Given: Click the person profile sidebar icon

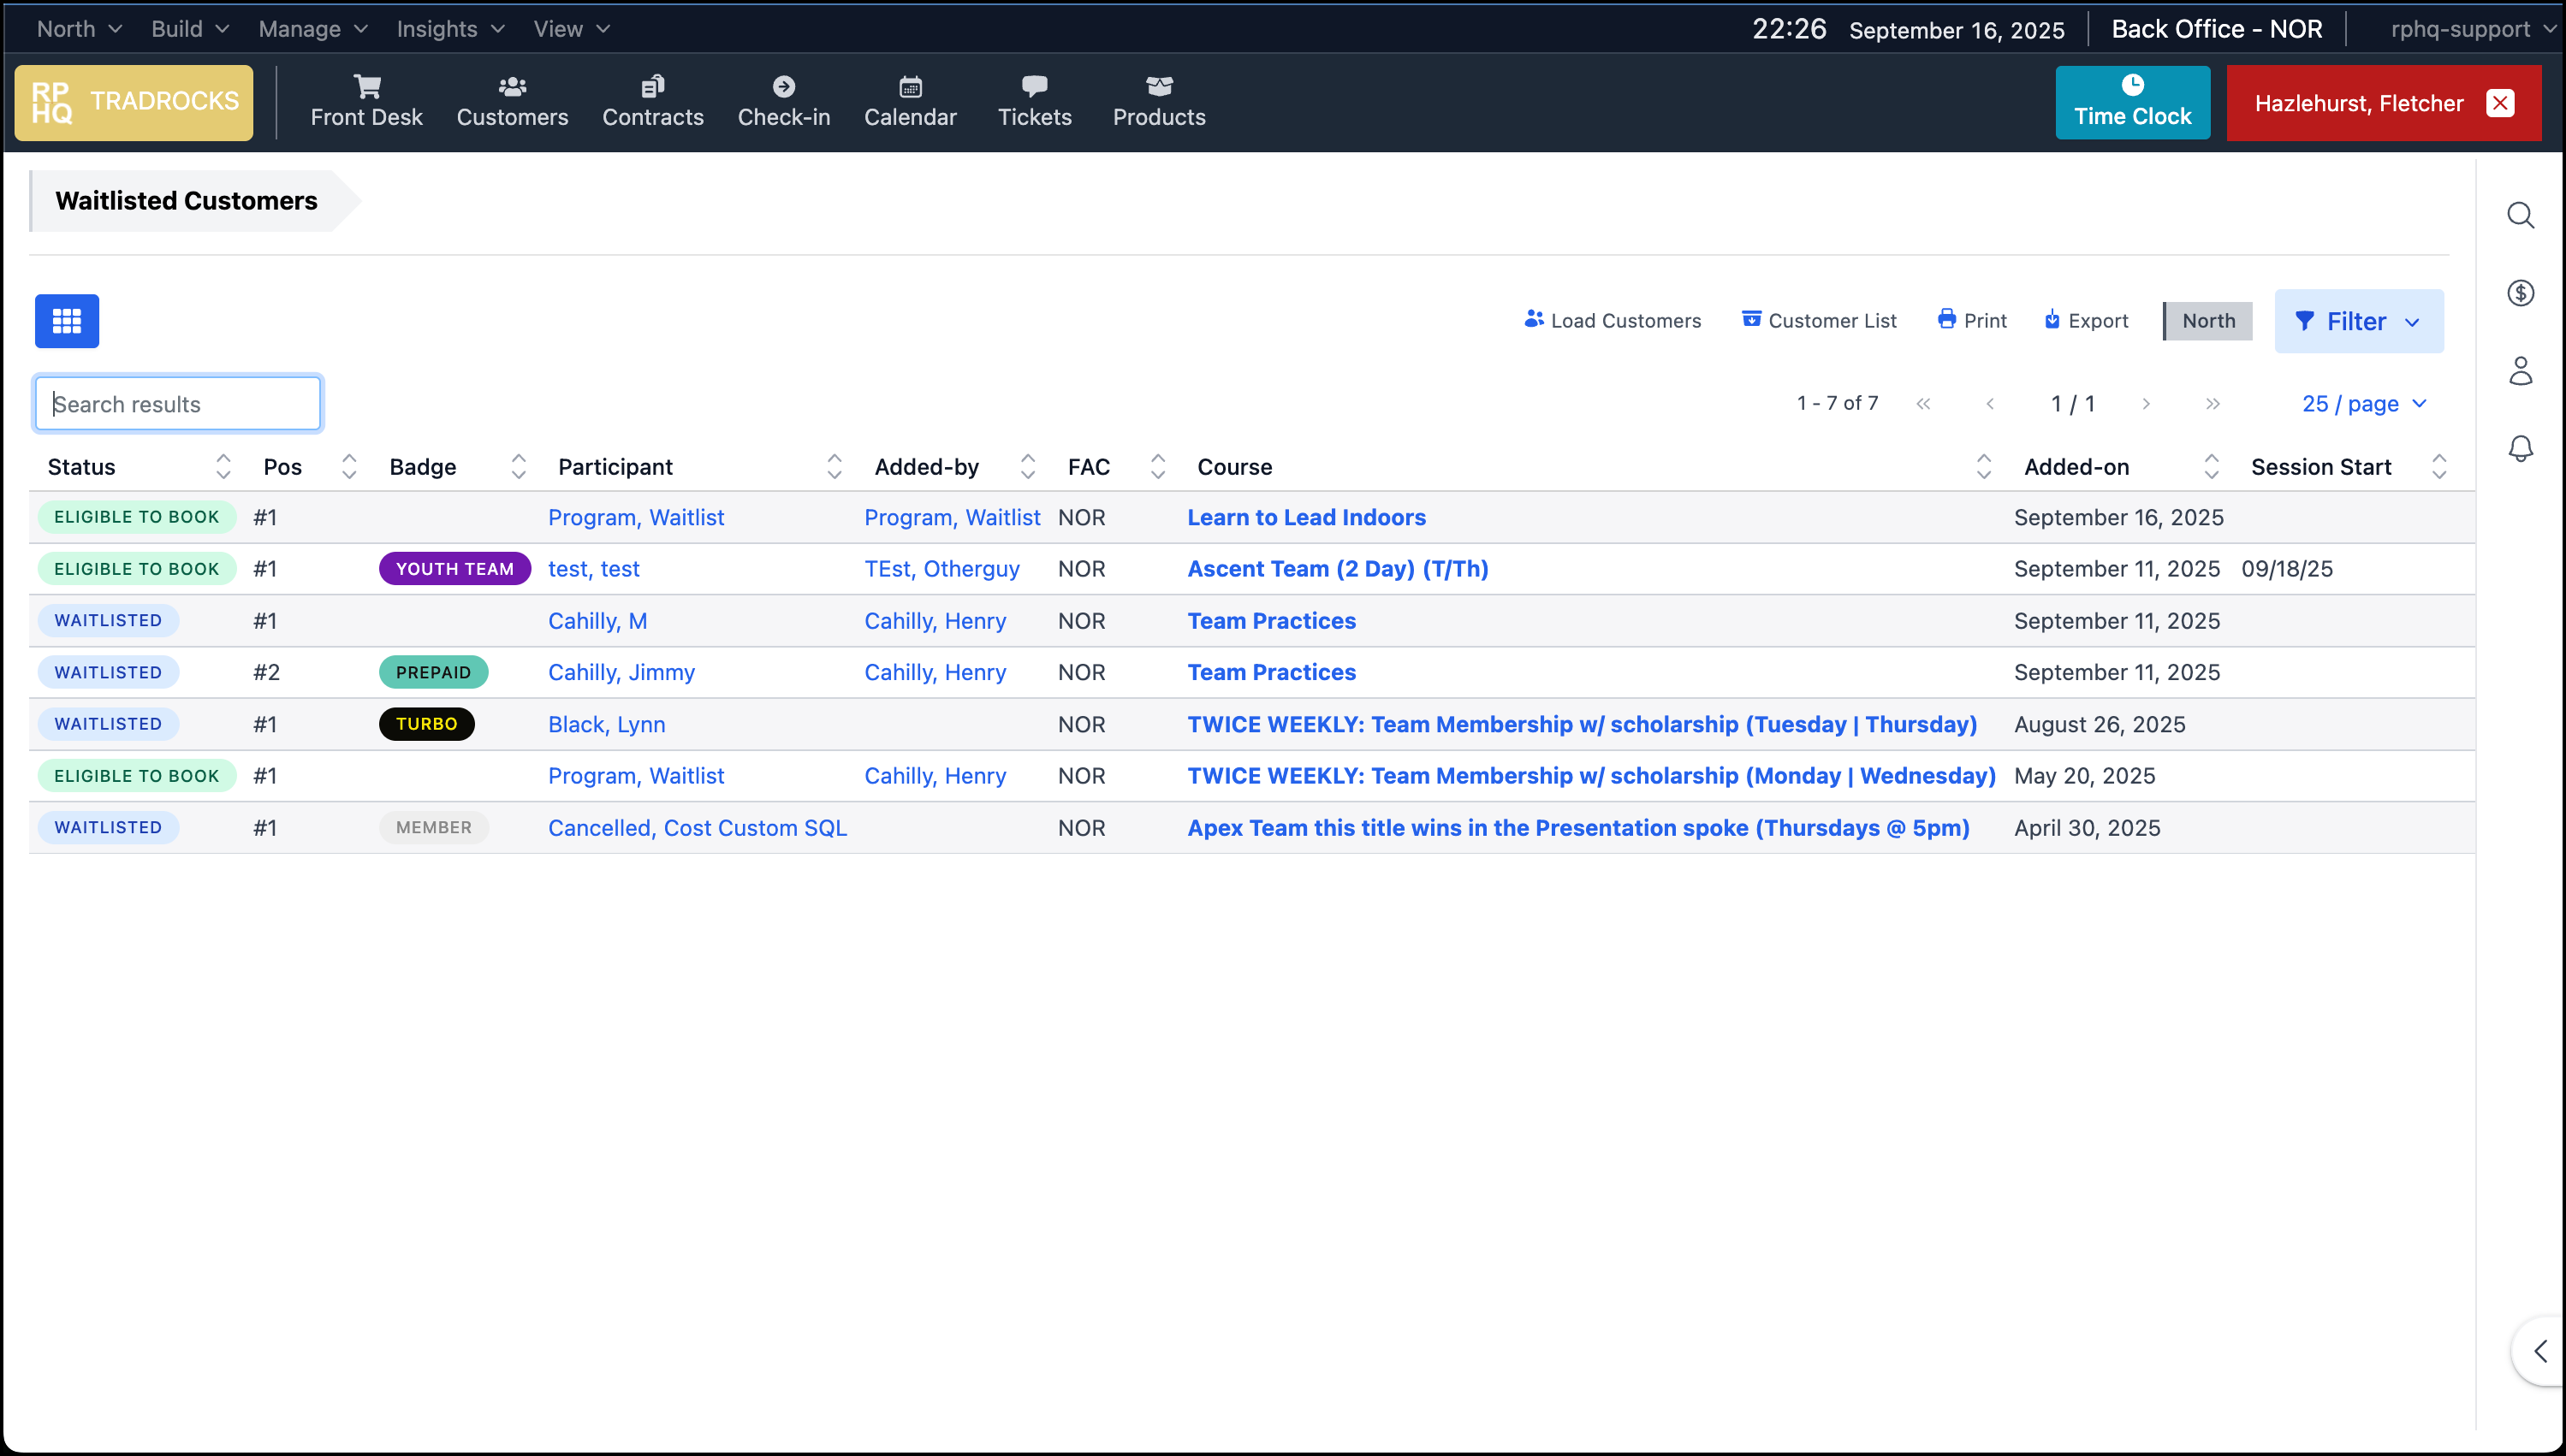Looking at the screenshot, I should (x=2520, y=371).
